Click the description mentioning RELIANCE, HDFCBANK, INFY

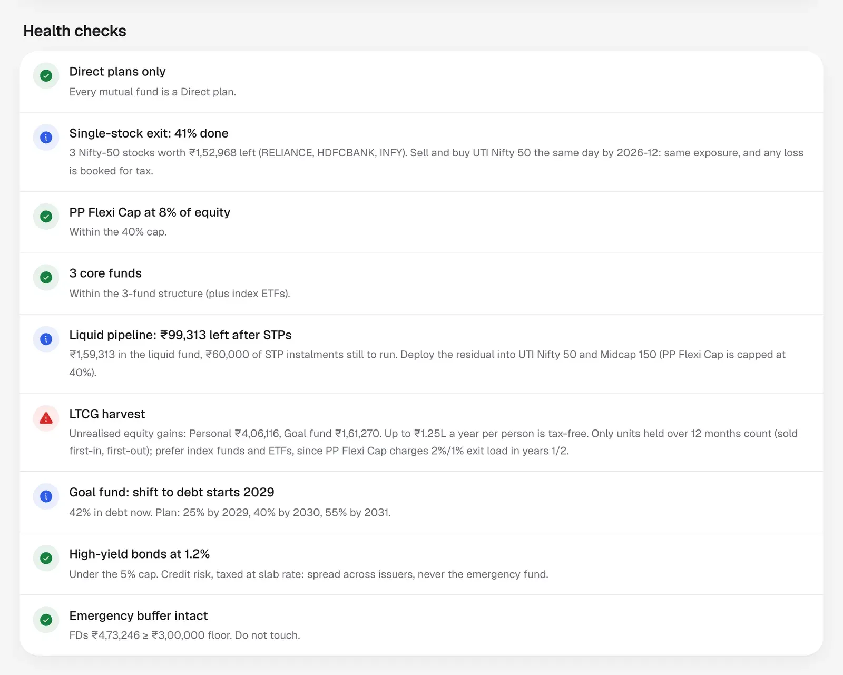[436, 162]
